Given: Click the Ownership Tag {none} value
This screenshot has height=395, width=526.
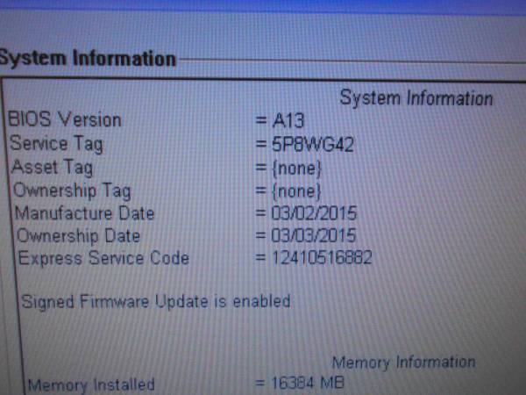Looking at the screenshot, I should (x=296, y=190).
